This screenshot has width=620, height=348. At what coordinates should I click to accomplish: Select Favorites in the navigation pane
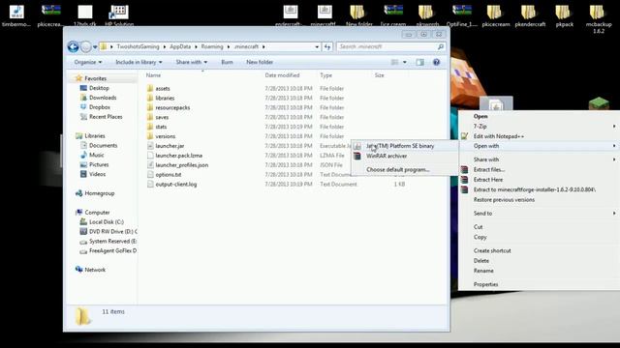[95, 78]
